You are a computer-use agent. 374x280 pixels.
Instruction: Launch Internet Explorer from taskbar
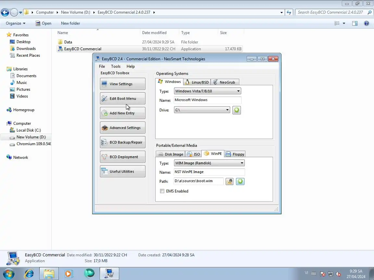coord(29,274)
